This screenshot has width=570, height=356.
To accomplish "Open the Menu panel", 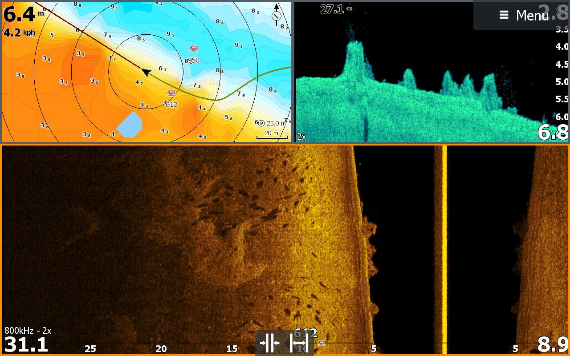I will (532, 16).
